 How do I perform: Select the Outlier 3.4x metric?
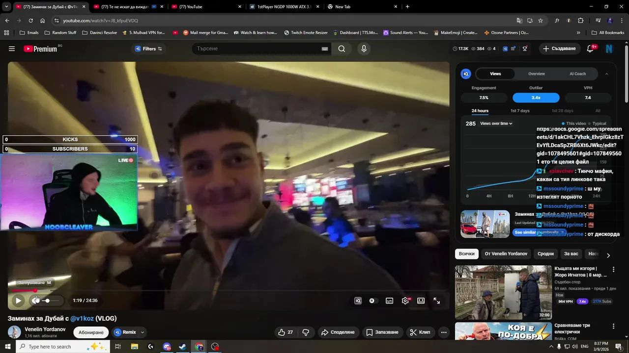coord(536,98)
